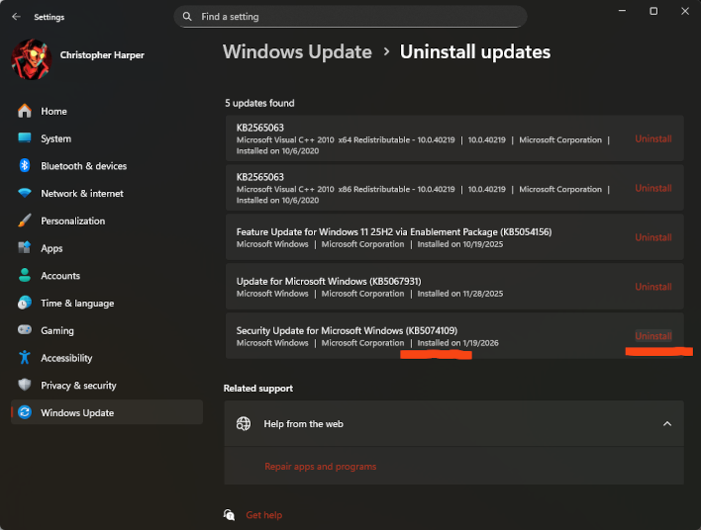
Task: Click Installed on 11/28/2025 text
Action: 460,294
